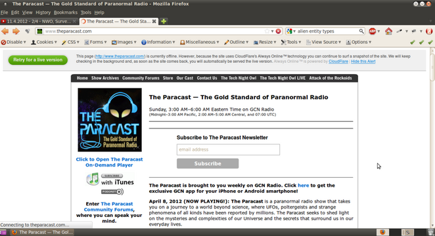This screenshot has width=435, height=236.
Task: Go to the Store page link
Action: 168,78
